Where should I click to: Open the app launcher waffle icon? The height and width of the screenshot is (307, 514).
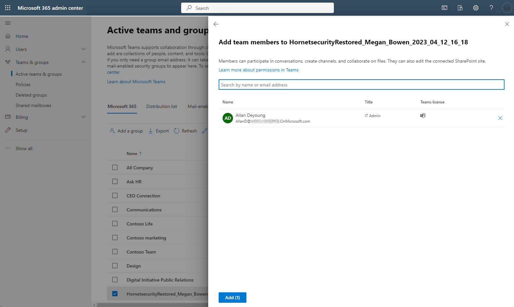(x=8, y=8)
